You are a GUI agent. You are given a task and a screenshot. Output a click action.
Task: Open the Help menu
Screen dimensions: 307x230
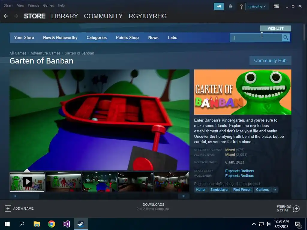[x=61, y=5]
